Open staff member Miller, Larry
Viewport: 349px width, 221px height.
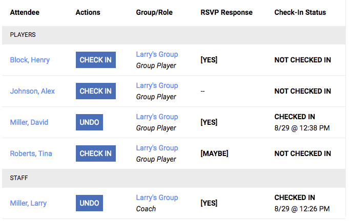[28, 203]
